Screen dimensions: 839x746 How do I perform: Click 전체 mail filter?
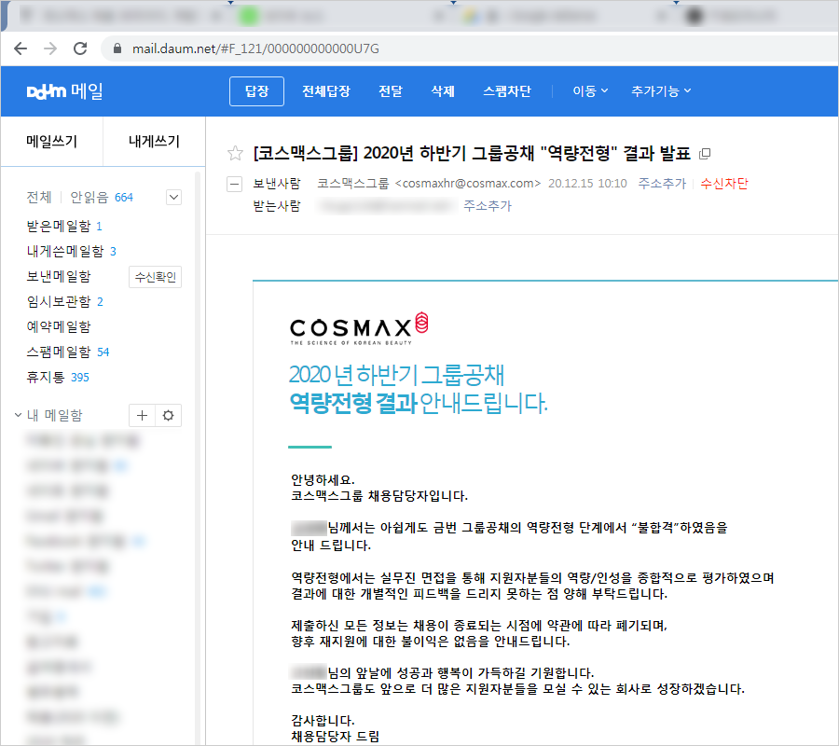click(39, 198)
